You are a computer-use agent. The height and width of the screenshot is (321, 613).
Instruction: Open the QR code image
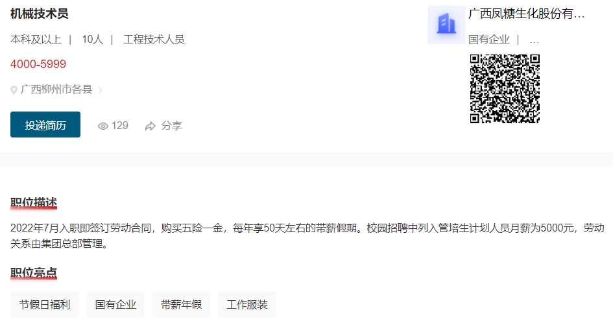(505, 89)
